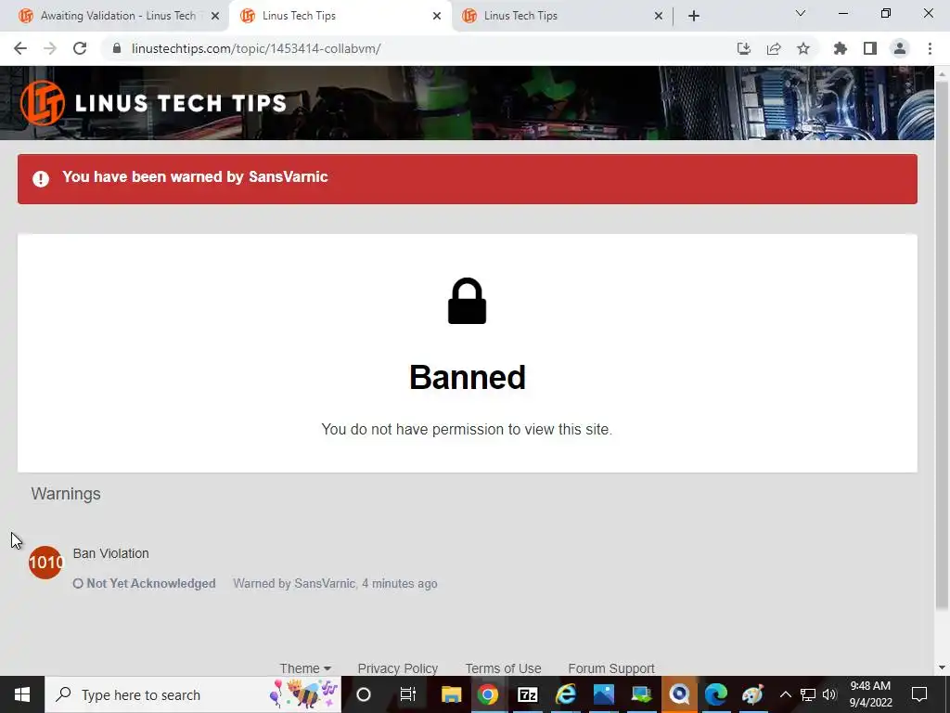Open a new browser tab

(x=694, y=17)
